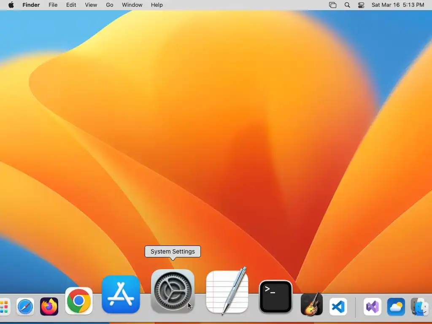Open the App Store from Dock
The width and height of the screenshot is (432, 324).
pos(121,294)
